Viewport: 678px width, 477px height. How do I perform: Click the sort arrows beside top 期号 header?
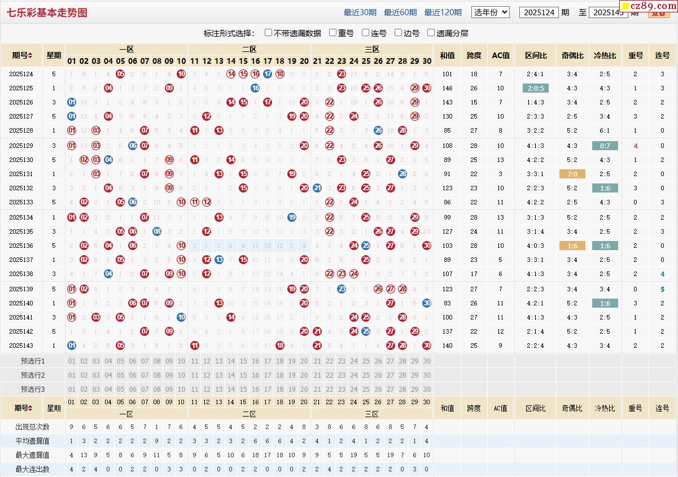(x=30, y=55)
